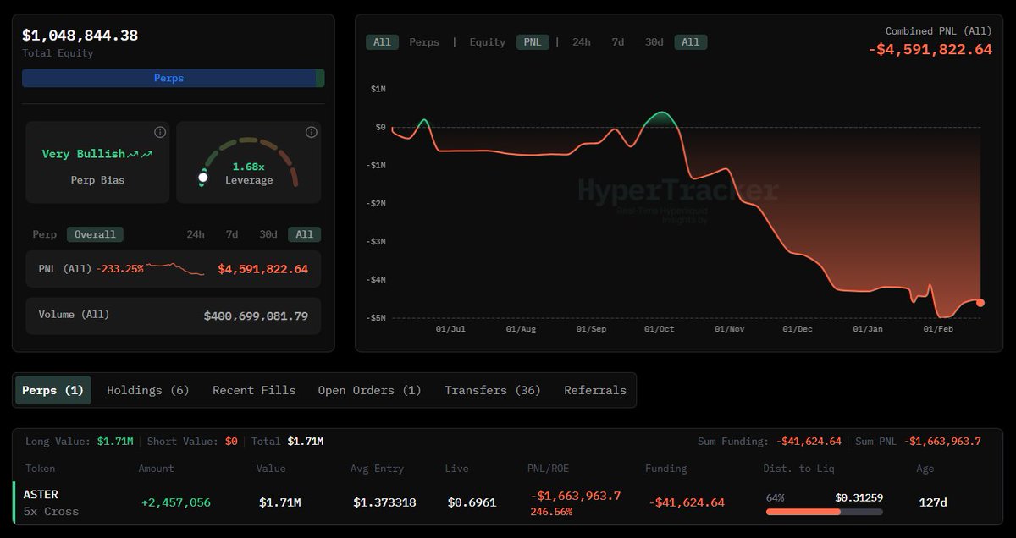
Task: Click the -233.25% PNL percentage
Action: (x=119, y=269)
